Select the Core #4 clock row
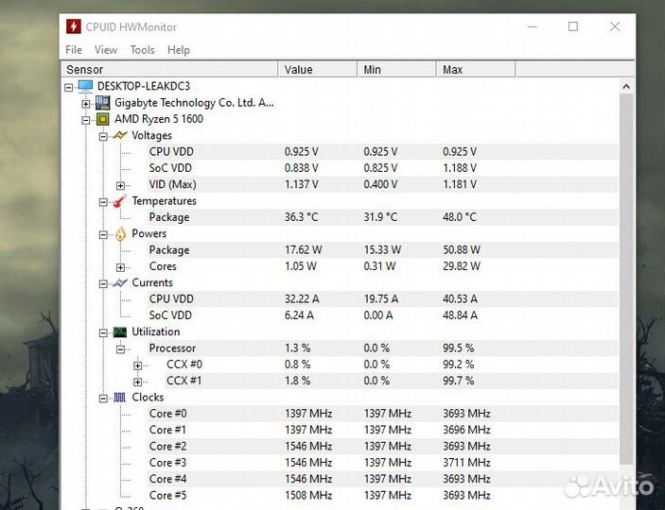 [382, 479]
